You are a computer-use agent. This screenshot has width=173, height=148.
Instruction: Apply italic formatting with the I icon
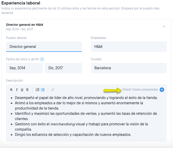click(17, 90)
